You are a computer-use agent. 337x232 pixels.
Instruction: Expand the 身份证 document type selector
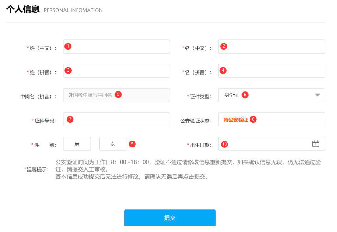tap(272, 95)
